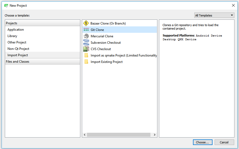Select the Import Project category
The width and height of the screenshot is (239, 149).
pyautogui.click(x=42, y=55)
